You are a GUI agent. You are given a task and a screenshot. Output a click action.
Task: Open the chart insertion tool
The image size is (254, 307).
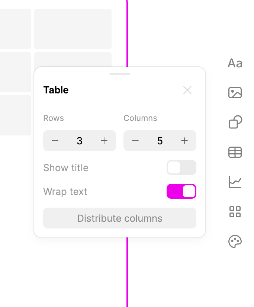coord(235,182)
